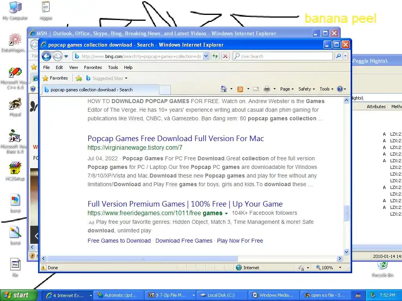Switch to Local Disk (C:) taskbar window
This screenshot has width=402, height=301.
[x=222, y=295]
